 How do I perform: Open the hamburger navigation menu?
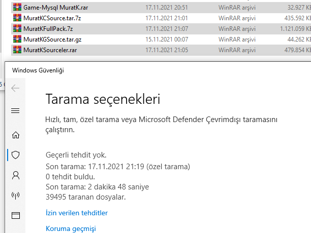[15, 110]
